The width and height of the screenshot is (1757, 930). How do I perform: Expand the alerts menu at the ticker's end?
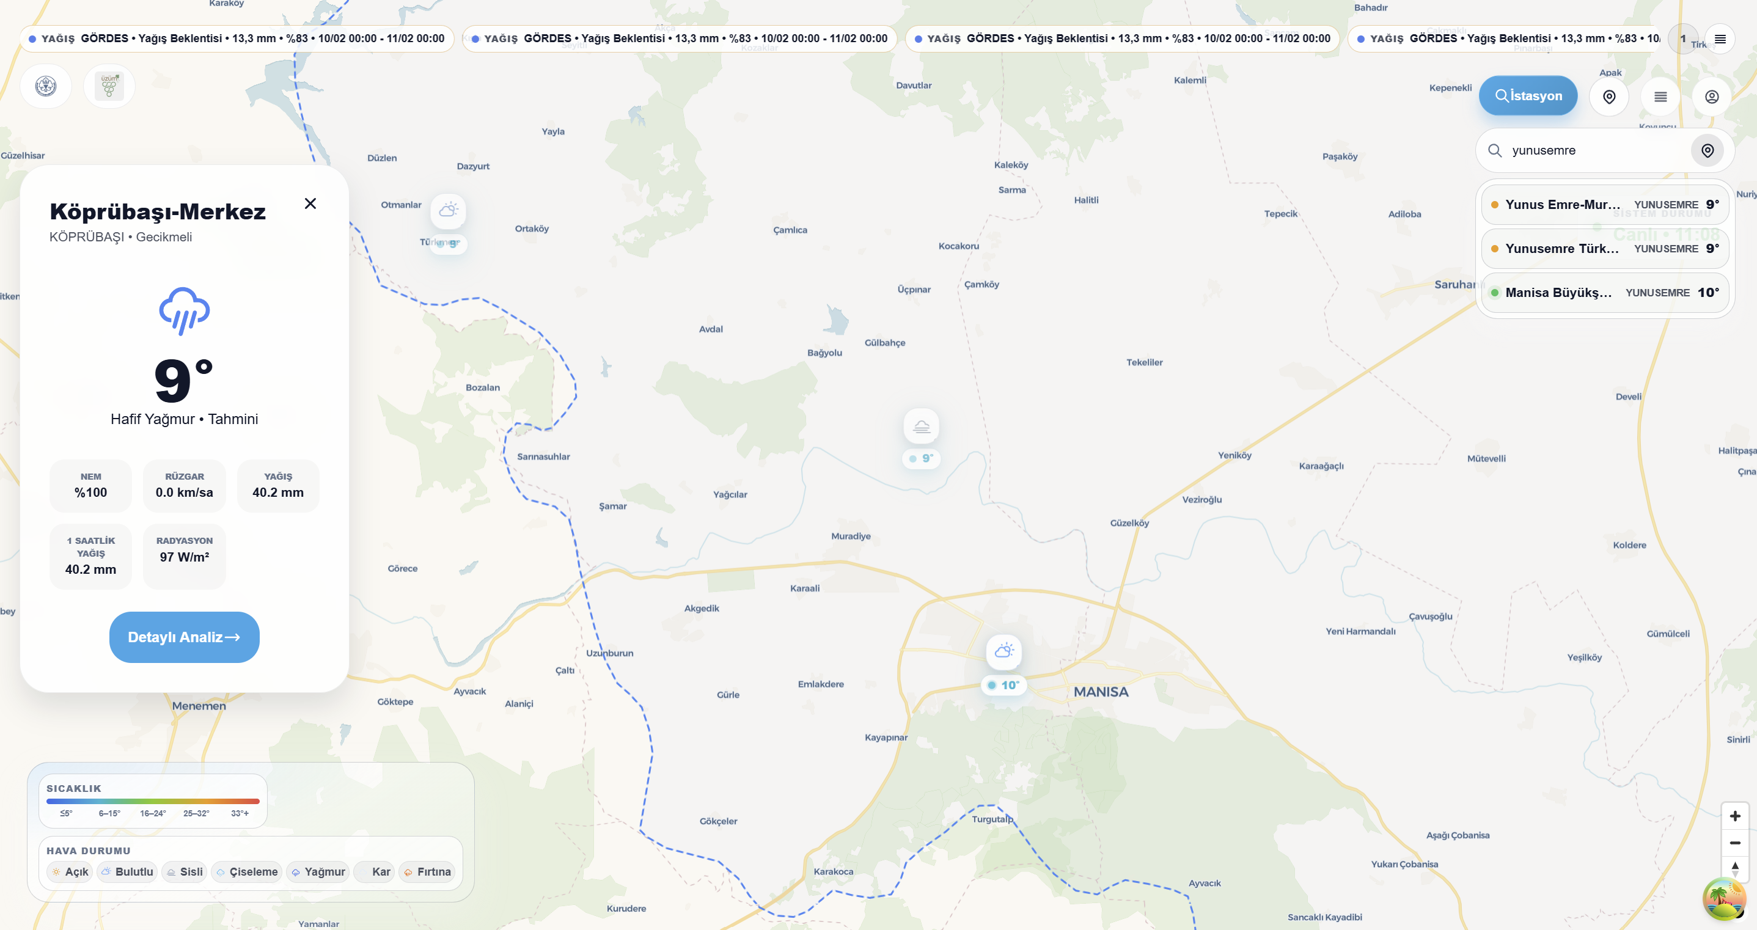(1720, 39)
